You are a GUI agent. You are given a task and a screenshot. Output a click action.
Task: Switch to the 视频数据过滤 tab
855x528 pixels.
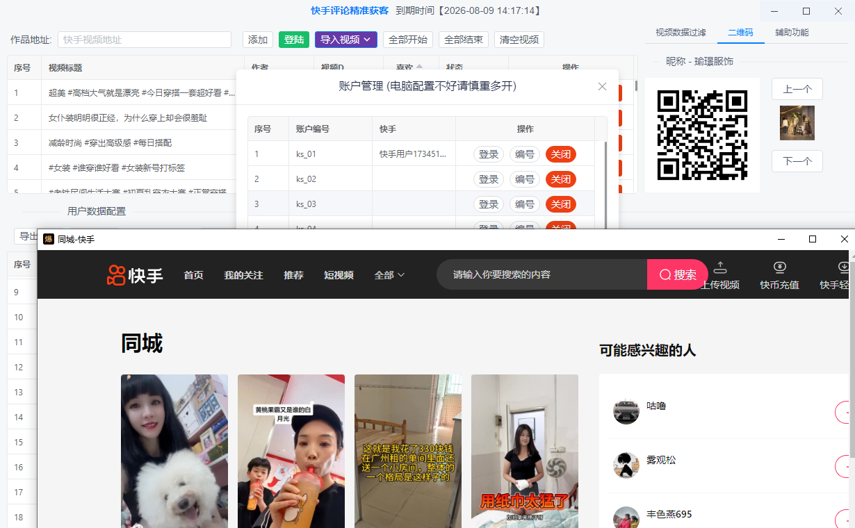click(681, 33)
